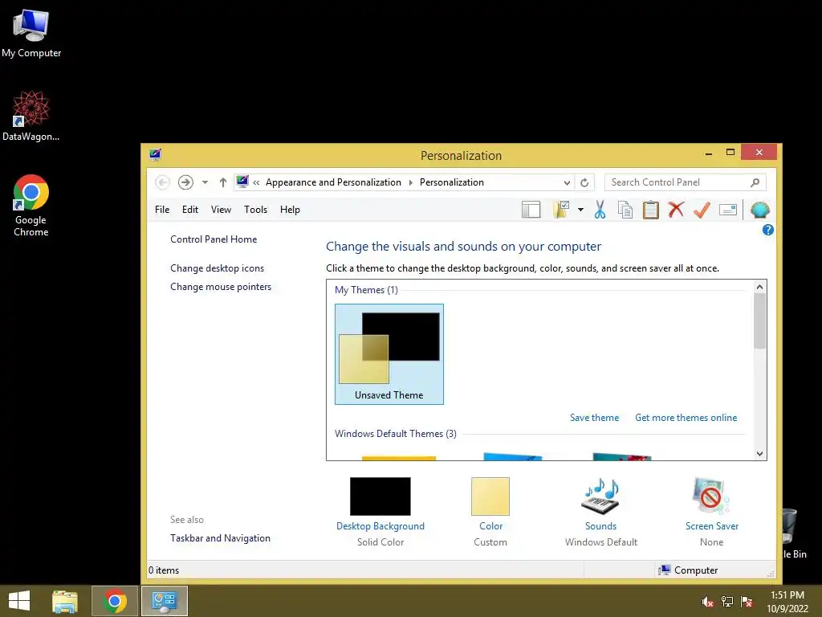Expand the folder options dropdown arrow
822x617 pixels.
[580, 210]
